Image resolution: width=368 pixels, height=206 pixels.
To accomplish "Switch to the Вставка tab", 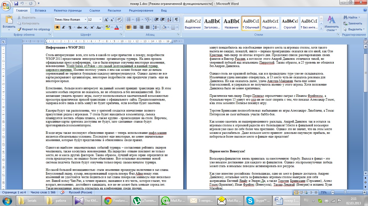I will click(40, 11).
